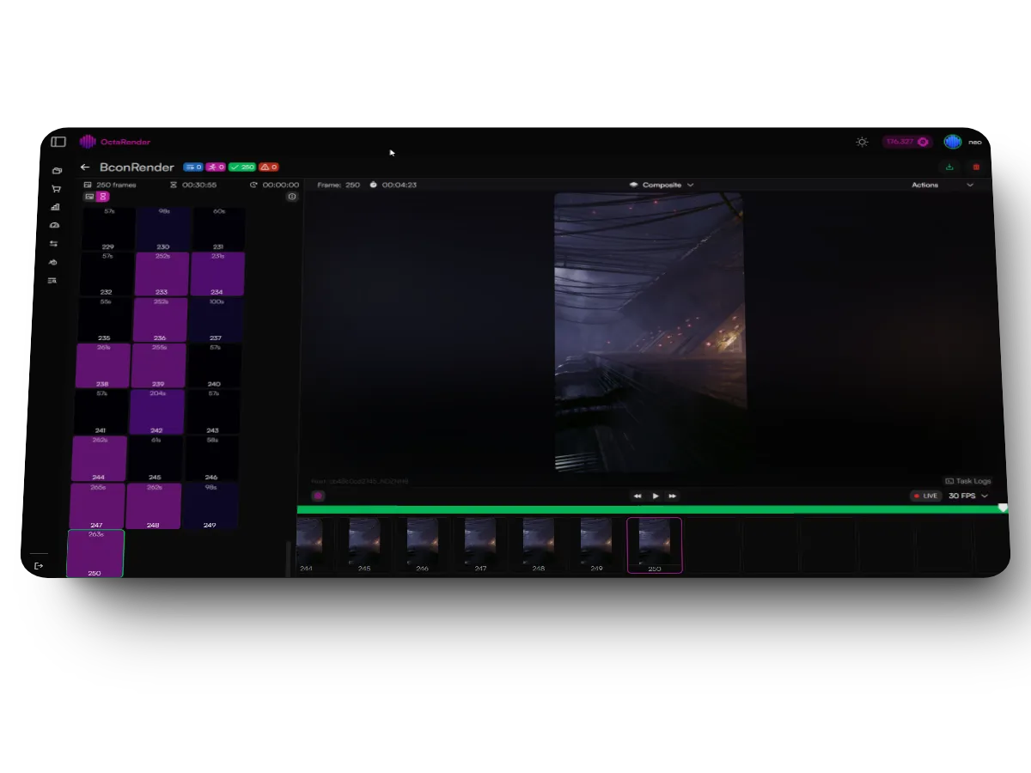
Task: Switch frame grid to render time view
Action: 103,197
